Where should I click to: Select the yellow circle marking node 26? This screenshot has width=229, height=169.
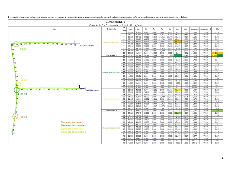click(x=17, y=85)
